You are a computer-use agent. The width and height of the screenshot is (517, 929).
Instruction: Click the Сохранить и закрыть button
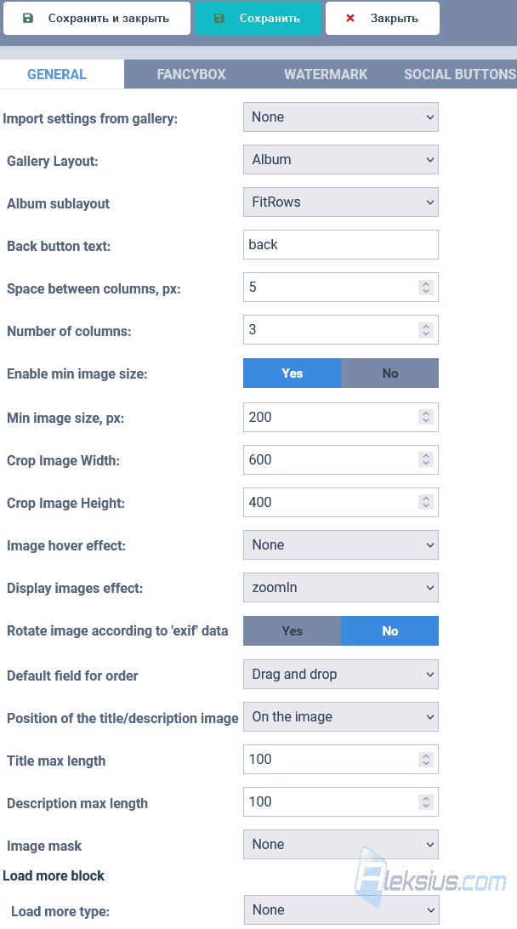point(97,19)
